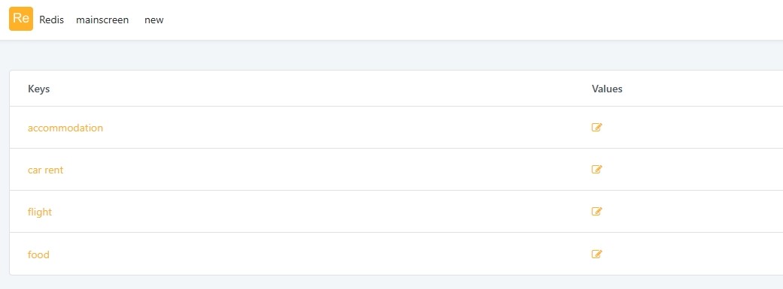Open the mainscreen menu item
Screen dimensions: 783x289
pyautogui.click(x=102, y=20)
